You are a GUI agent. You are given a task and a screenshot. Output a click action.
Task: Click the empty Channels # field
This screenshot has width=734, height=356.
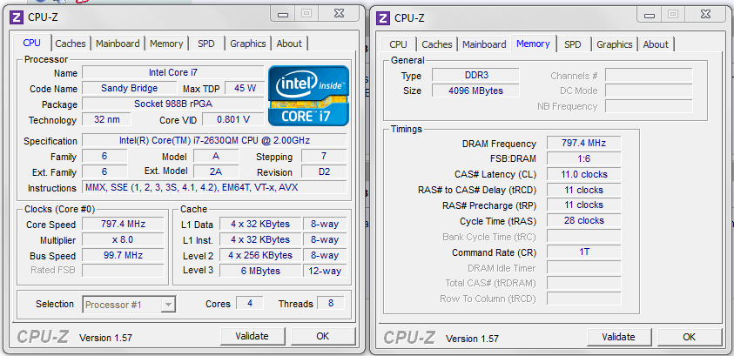649,76
